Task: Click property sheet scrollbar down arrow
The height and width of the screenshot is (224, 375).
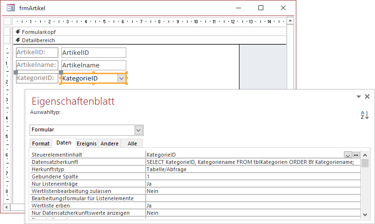Action: [x=365, y=214]
